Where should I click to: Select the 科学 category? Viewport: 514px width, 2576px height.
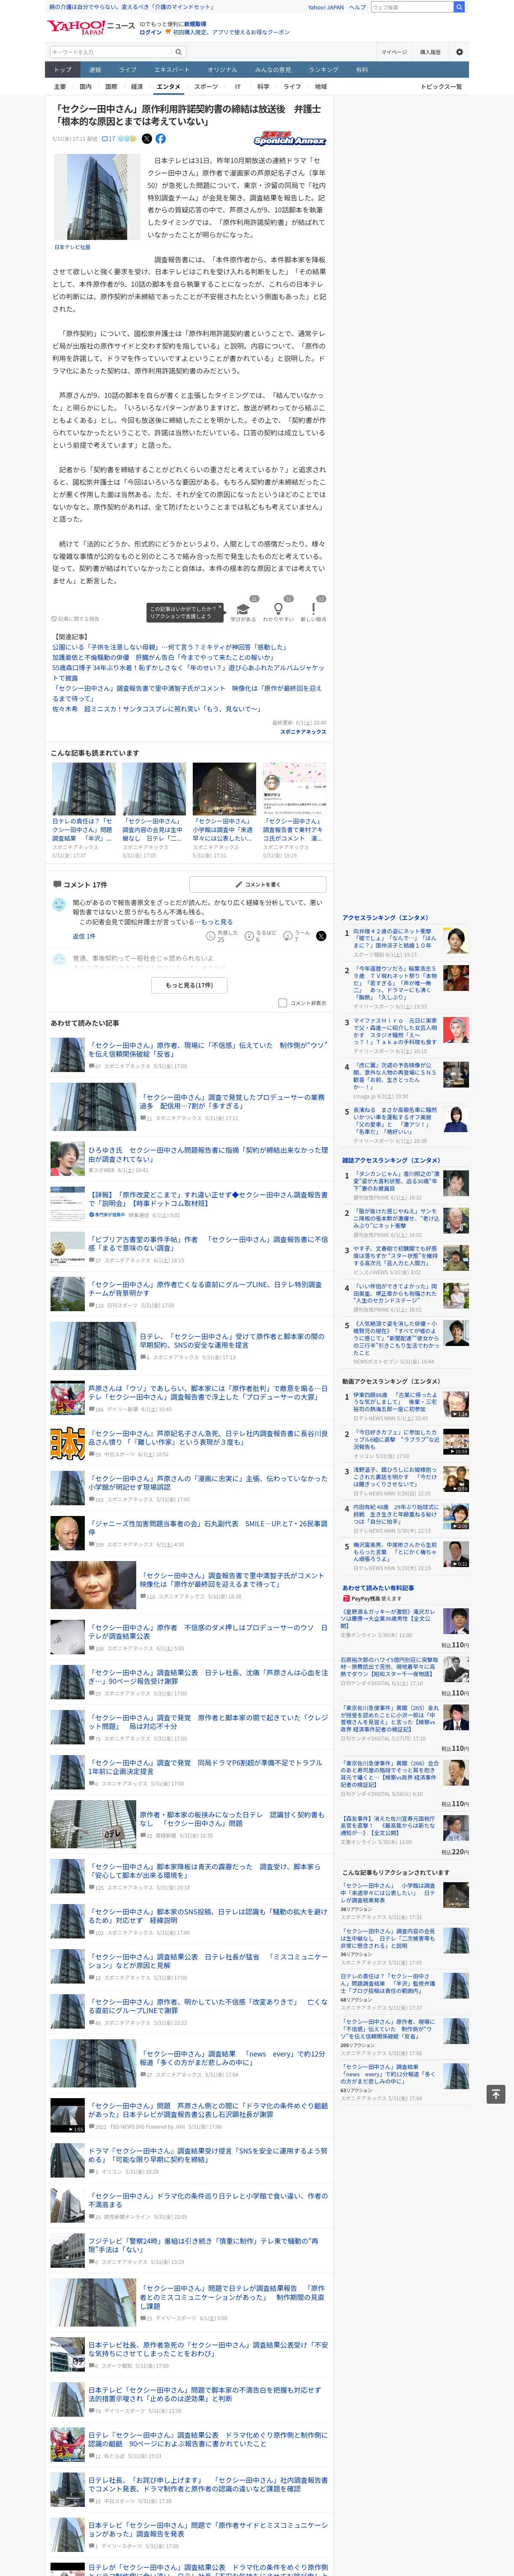click(x=263, y=87)
